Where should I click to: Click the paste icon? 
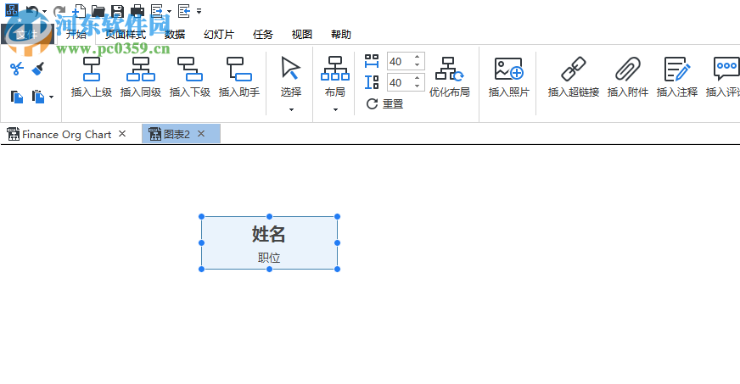[38, 97]
